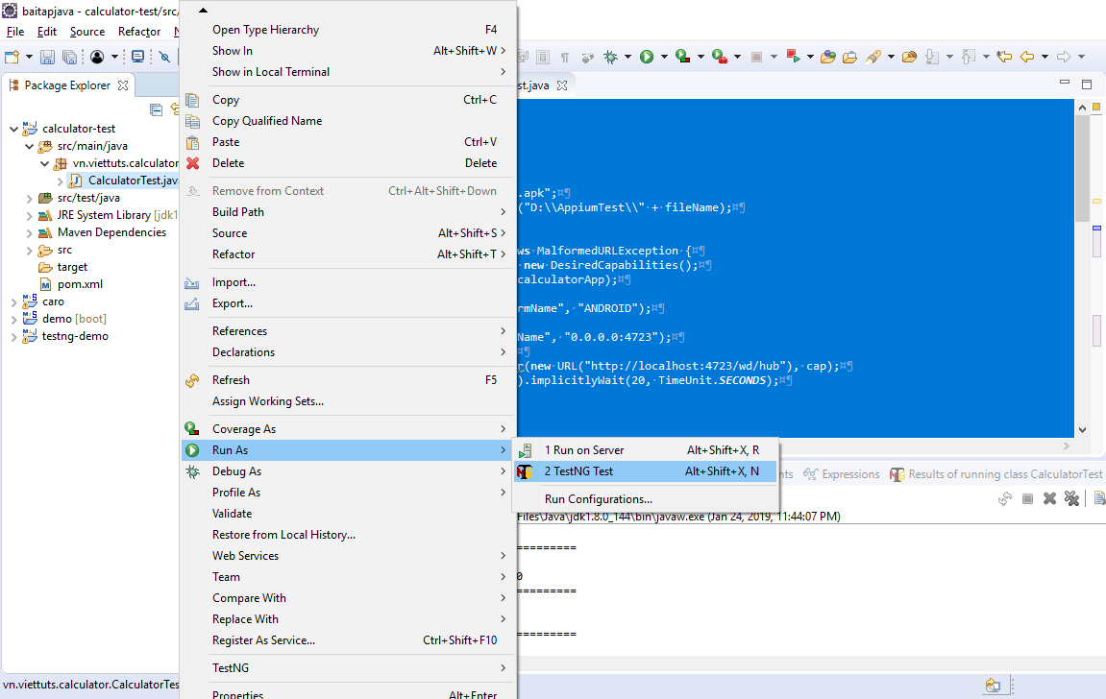Viewport: 1106px width, 699px height.
Task: Collapse the src/main/java folder node
Action: [29, 147]
